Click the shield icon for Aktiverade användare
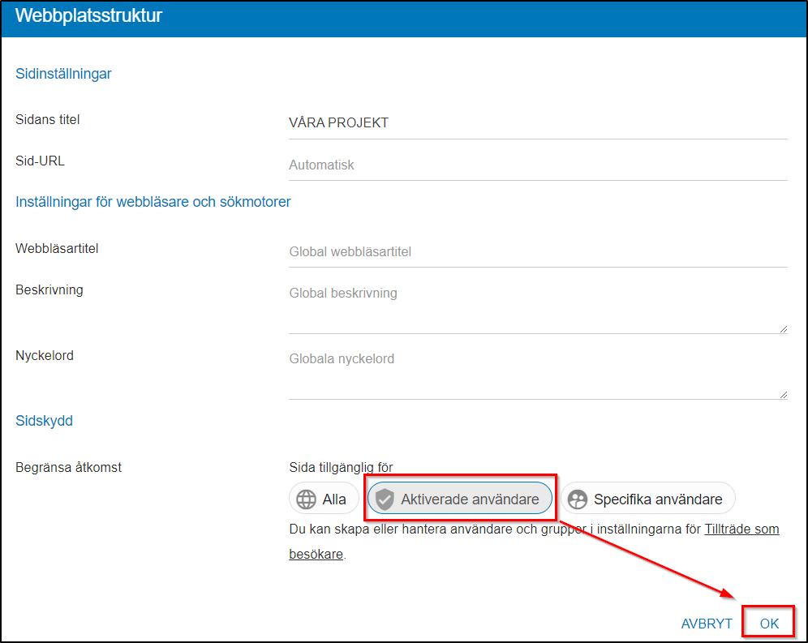The width and height of the screenshot is (808, 643). [x=385, y=499]
